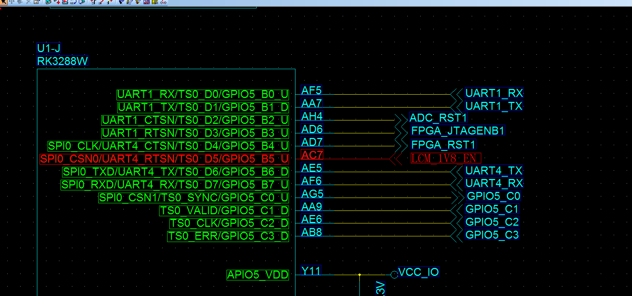This screenshot has width=632, height=296.
Task: Select pin number AH4
Action: [312, 116]
